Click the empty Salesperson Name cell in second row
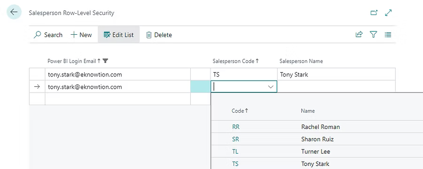 point(337,86)
